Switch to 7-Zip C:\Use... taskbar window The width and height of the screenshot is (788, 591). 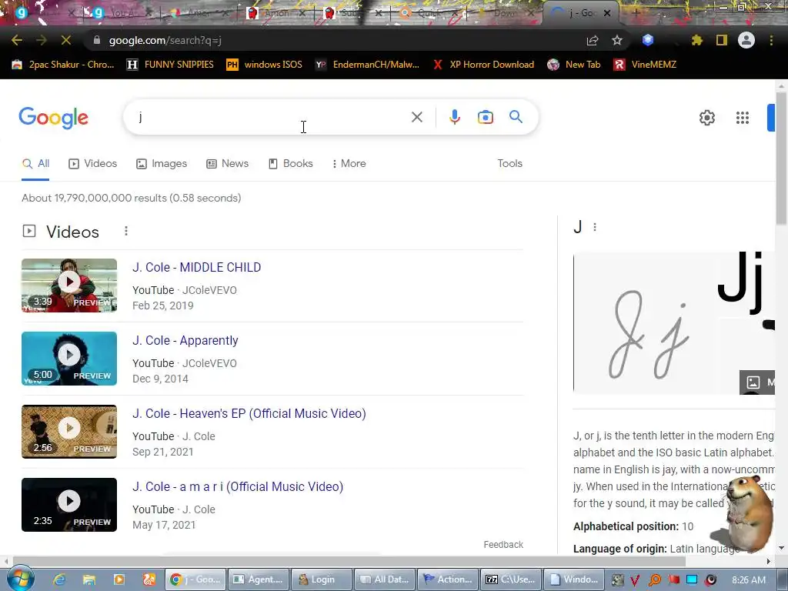(x=511, y=579)
